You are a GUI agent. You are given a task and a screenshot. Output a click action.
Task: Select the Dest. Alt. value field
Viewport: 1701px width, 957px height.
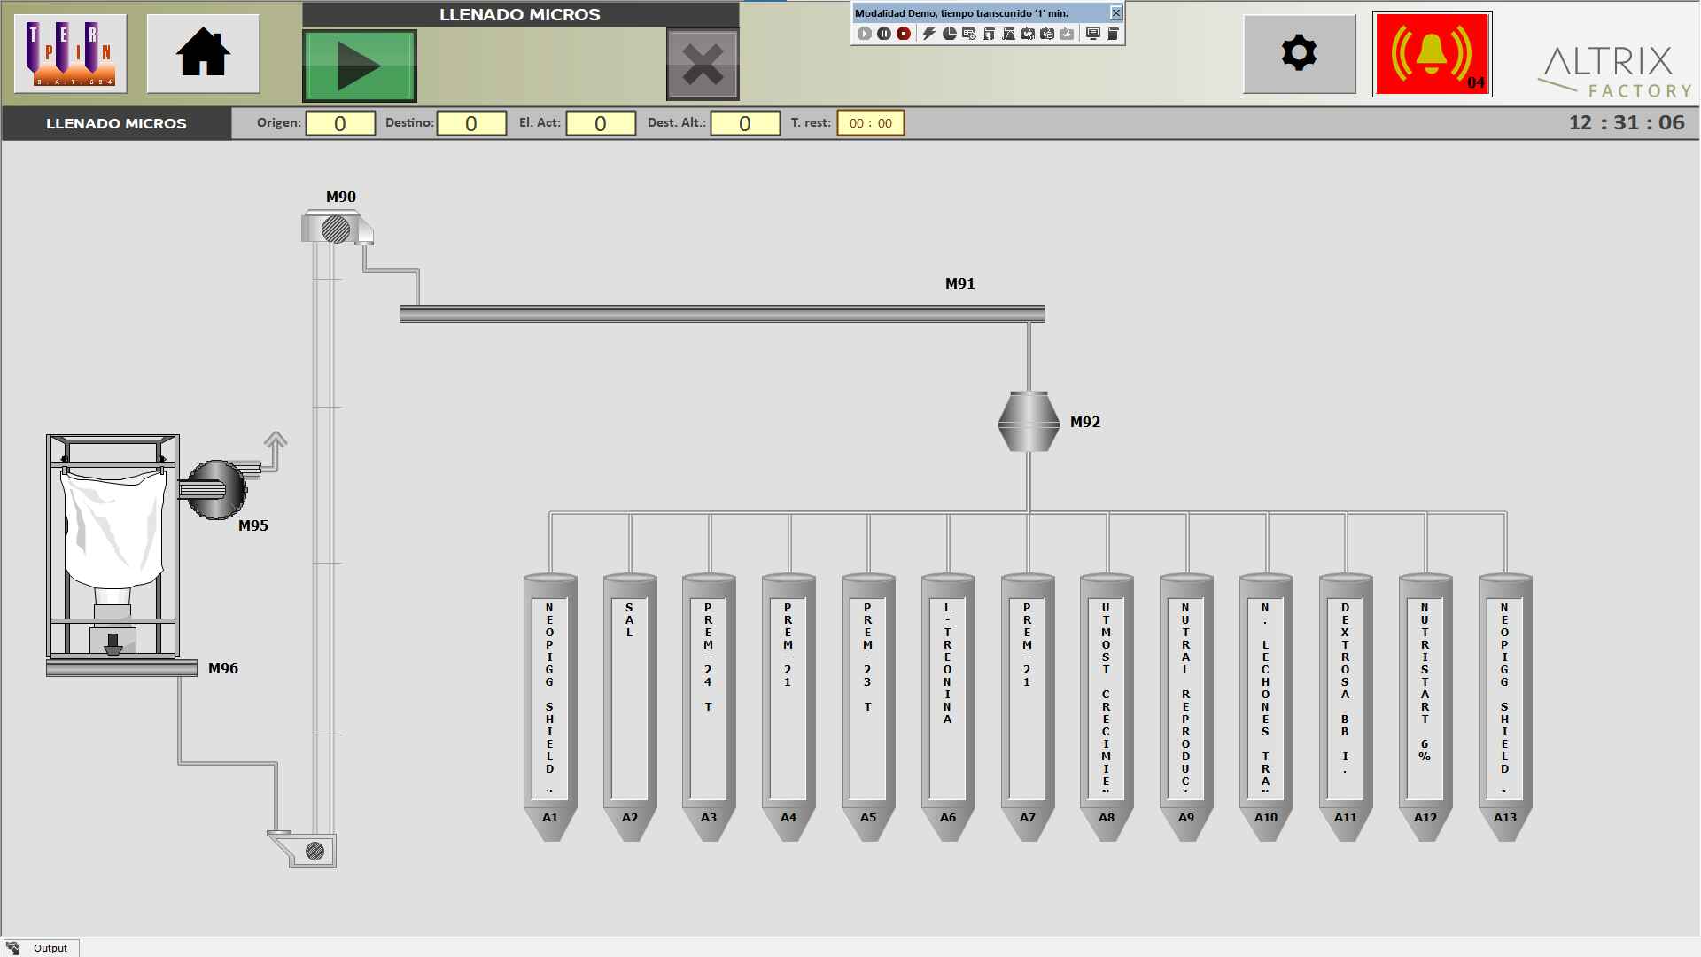tap(745, 123)
